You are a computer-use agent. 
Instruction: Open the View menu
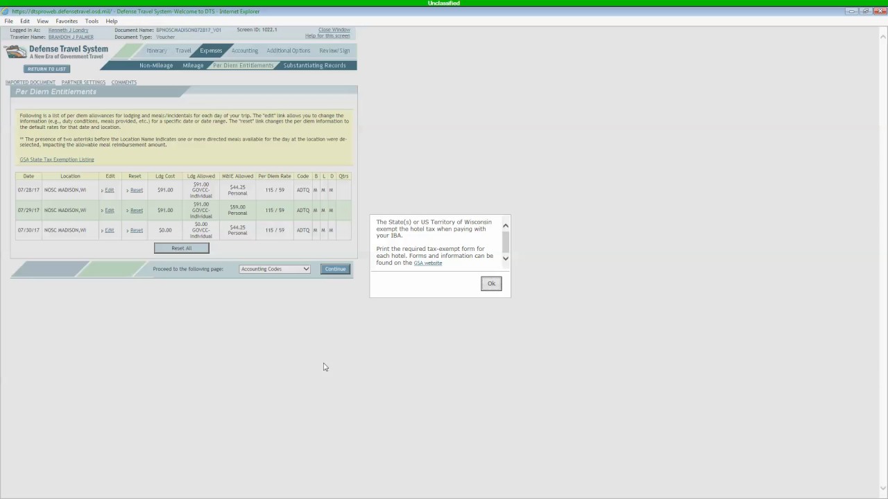(42, 21)
